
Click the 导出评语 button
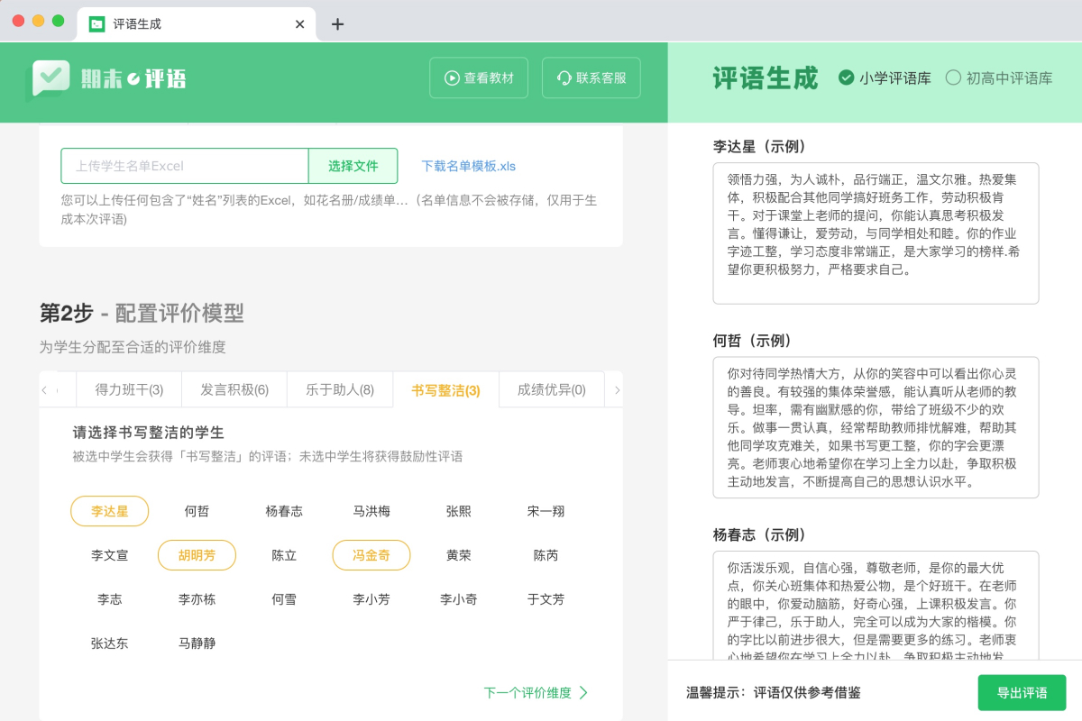coord(1022,693)
